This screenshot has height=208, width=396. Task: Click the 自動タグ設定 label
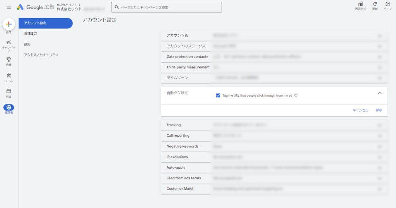click(x=177, y=93)
